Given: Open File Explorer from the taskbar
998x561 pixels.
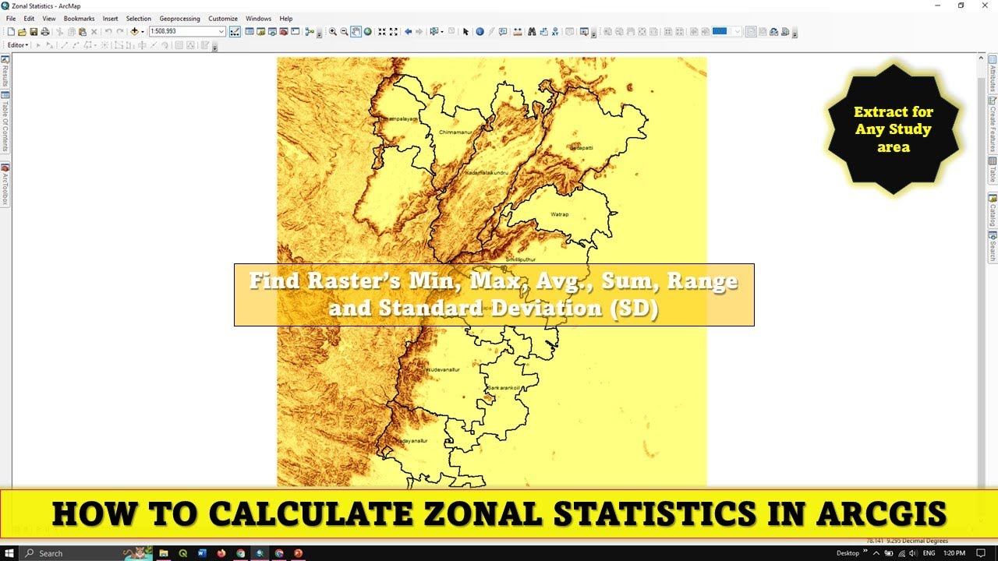Looking at the screenshot, I should click(x=164, y=553).
